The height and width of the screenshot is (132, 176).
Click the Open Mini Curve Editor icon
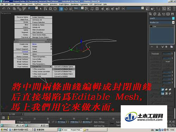3,118
